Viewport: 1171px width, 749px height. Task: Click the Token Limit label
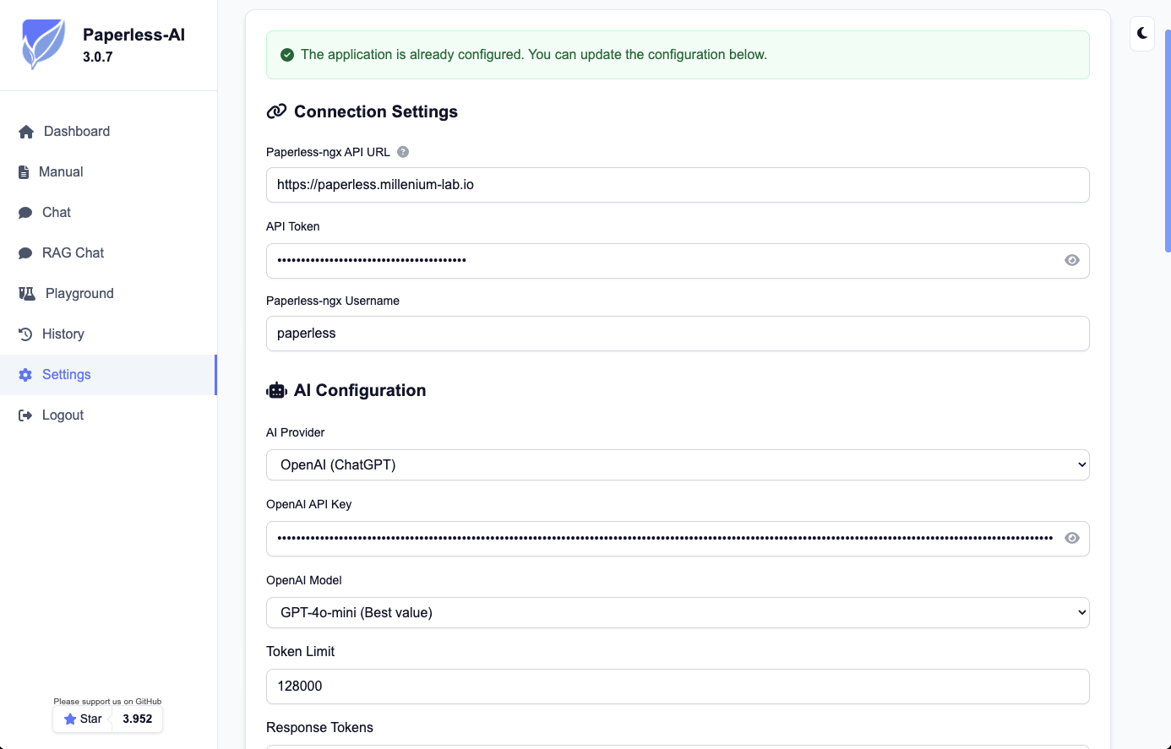[x=300, y=652]
